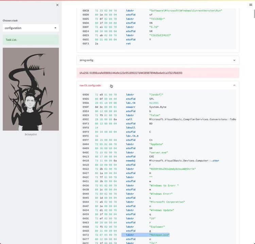Click the registry Run key path string
The image size is (255, 244).
pyautogui.click(x=186, y=11)
